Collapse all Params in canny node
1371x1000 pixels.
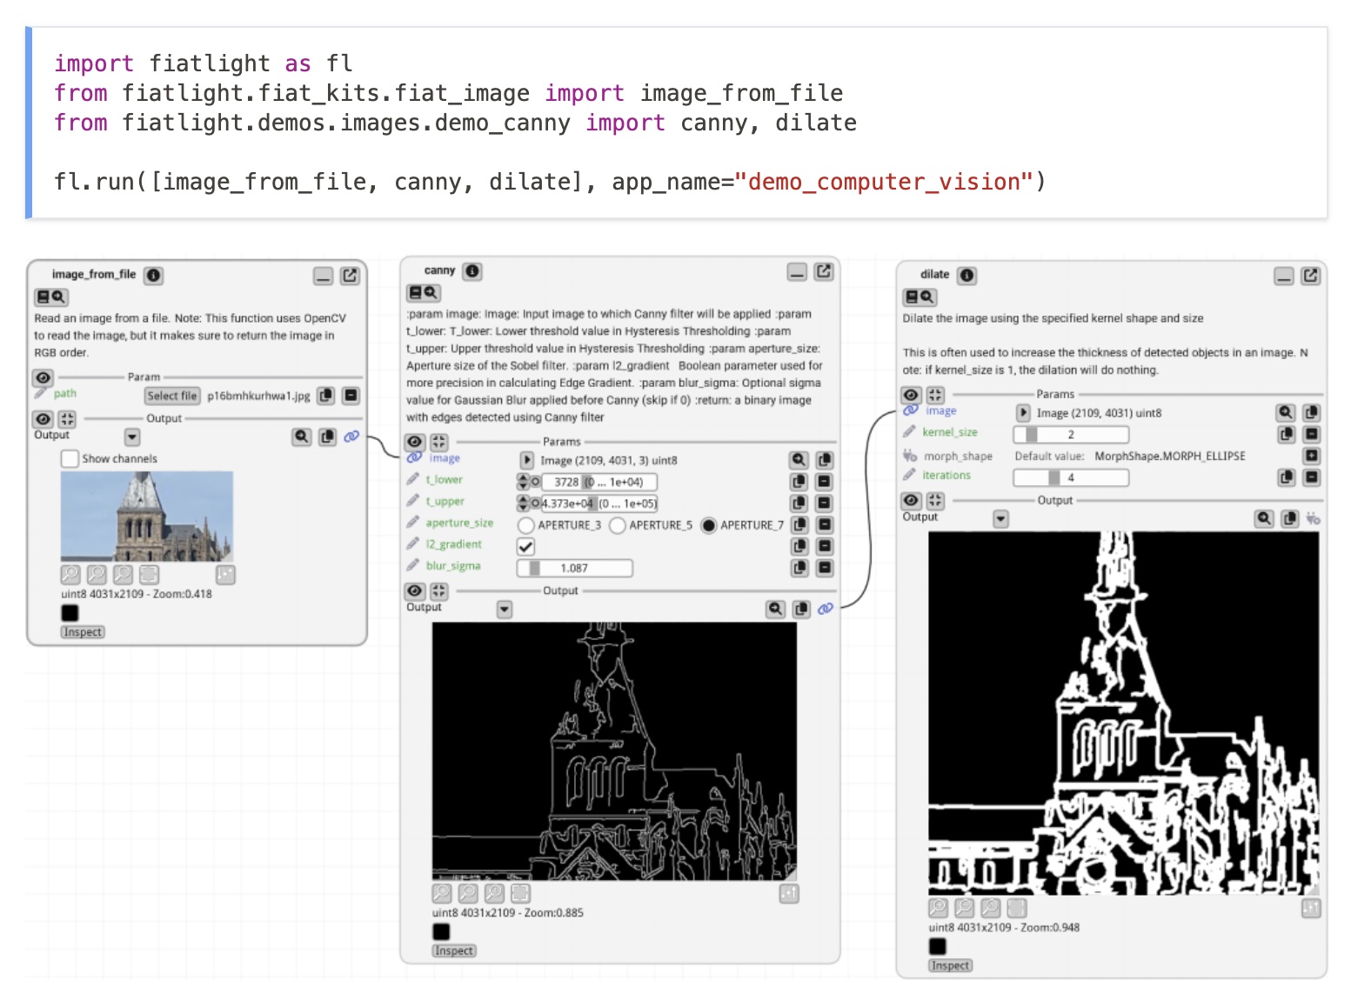(439, 443)
